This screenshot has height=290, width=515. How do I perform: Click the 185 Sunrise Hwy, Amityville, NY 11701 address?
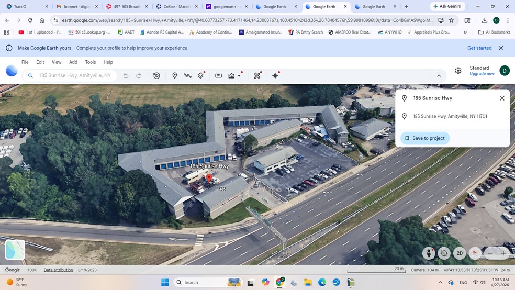[x=450, y=116]
